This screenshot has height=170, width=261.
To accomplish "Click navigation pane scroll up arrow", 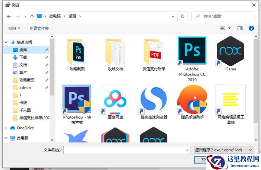I will coord(52,36).
